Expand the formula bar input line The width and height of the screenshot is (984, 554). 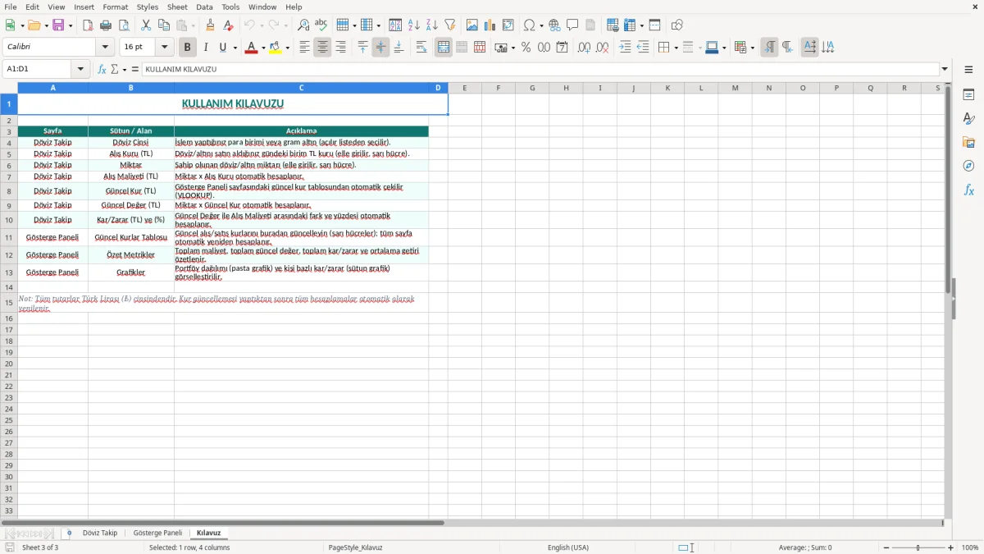[x=945, y=70]
